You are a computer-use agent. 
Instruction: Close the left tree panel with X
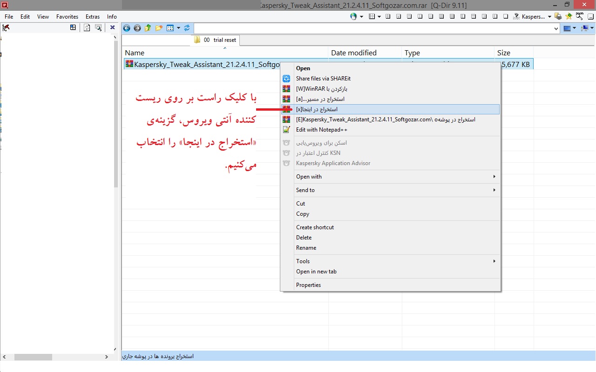pyautogui.click(x=113, y=28)
